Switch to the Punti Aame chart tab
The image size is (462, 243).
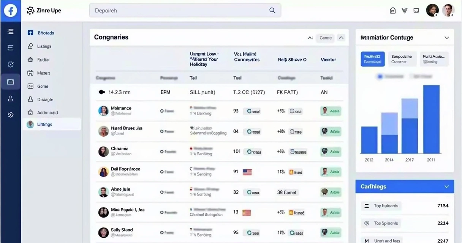[434, 59]
